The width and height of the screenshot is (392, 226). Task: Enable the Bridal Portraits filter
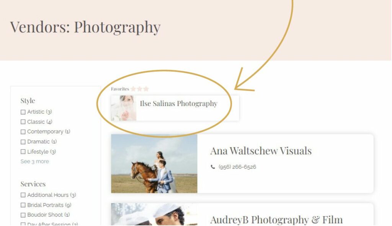tap(23, 205)
